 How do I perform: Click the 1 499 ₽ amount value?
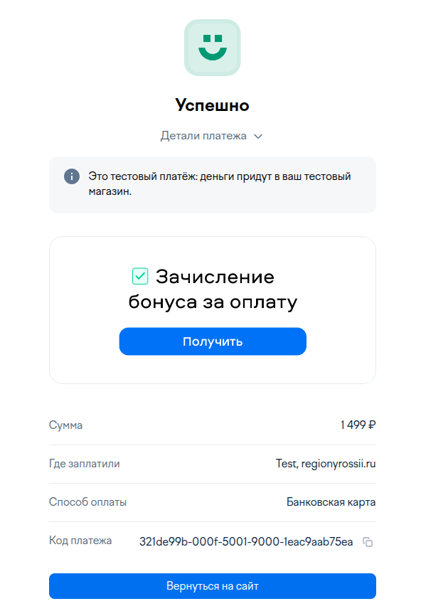coord(358,425)
